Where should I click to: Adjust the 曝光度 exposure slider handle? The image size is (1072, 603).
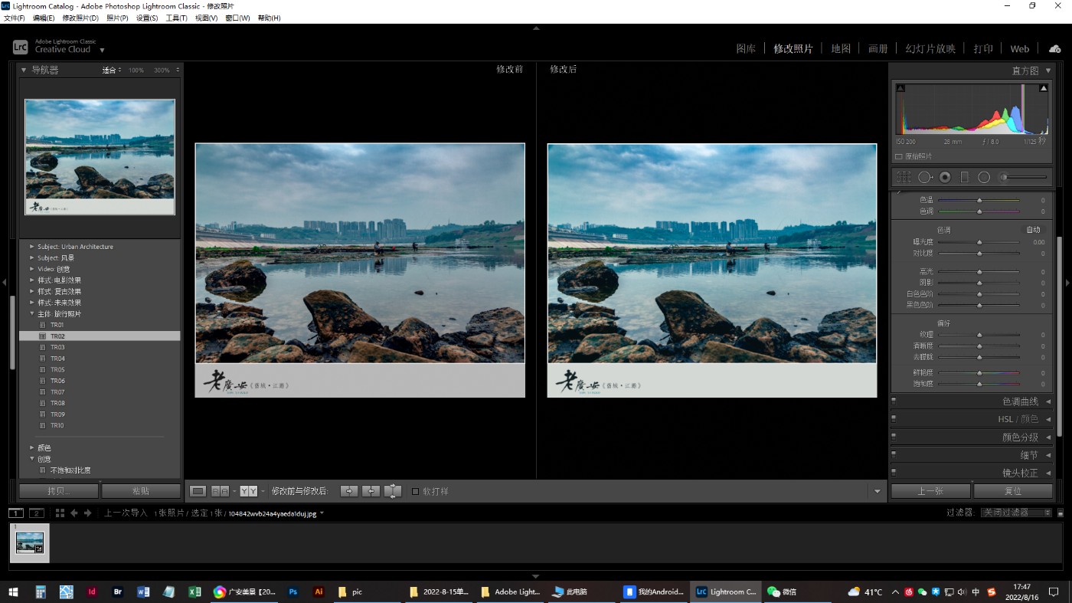[x=979, y=242]
